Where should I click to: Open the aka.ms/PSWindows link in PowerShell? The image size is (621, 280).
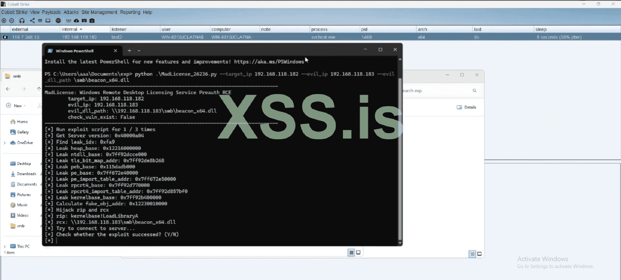(x=269, y=62)
